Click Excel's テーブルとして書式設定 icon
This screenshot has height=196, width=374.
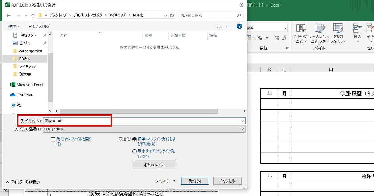pyautogui.click(x=319, y=34)
